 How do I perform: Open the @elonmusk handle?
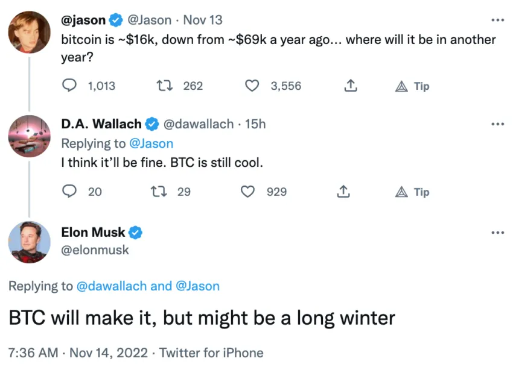[x=95, y=250]
